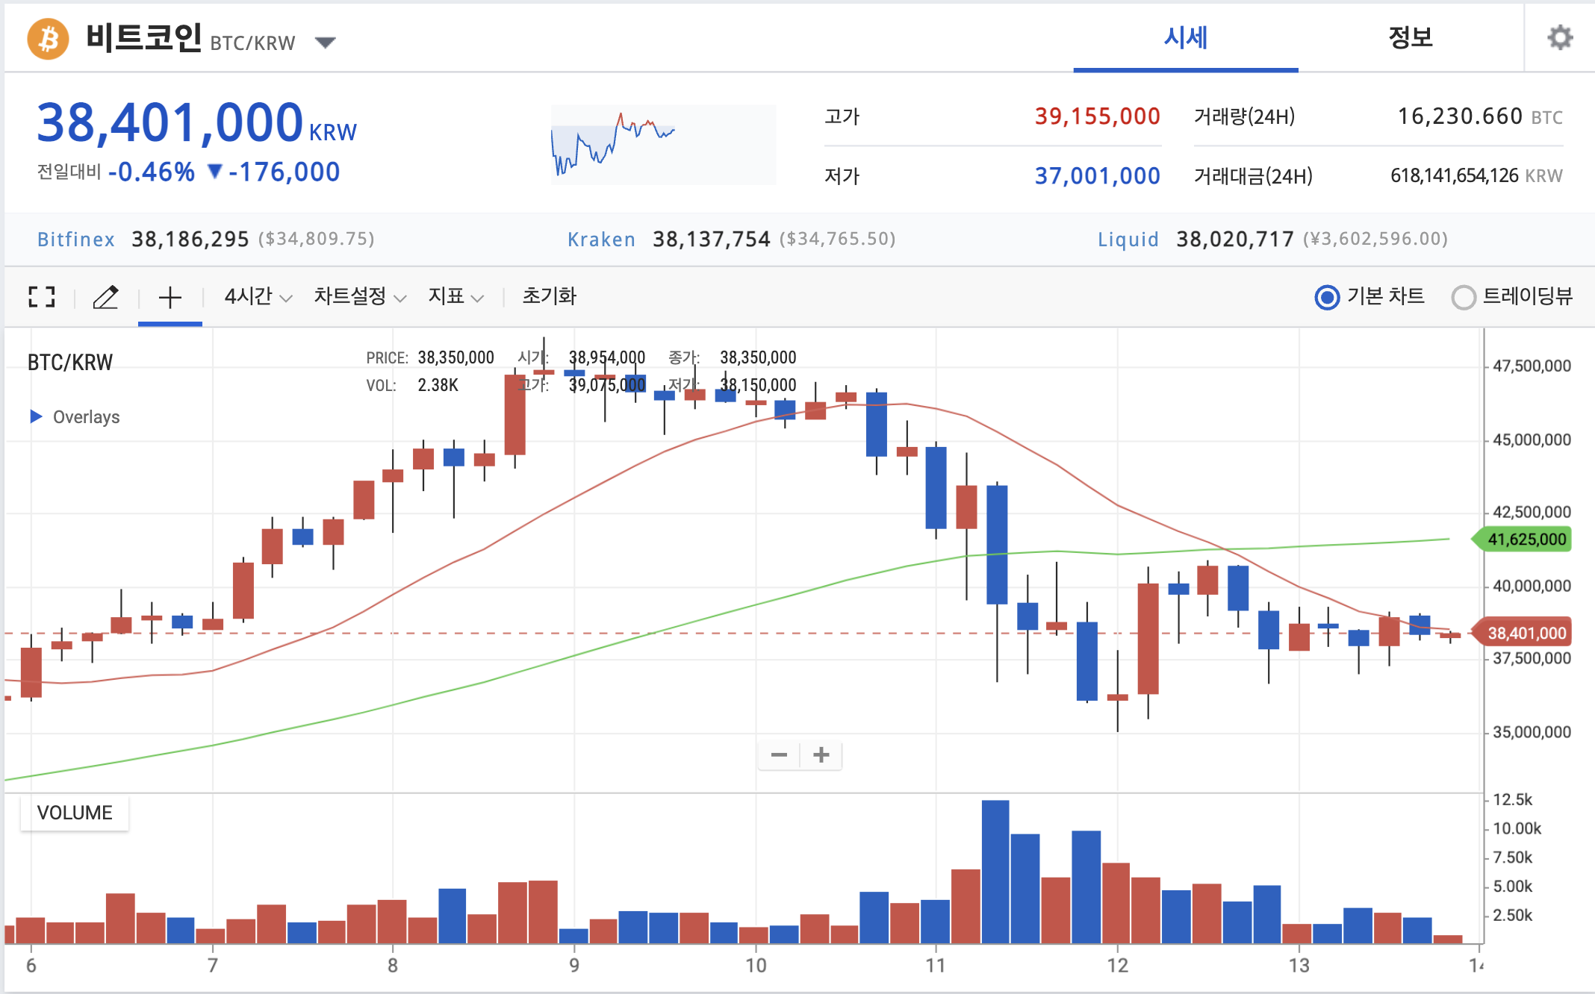This screenshot has width=1595, height=994.
Task: Open the 4시간 interval dropdown
Action: [258, 297]
